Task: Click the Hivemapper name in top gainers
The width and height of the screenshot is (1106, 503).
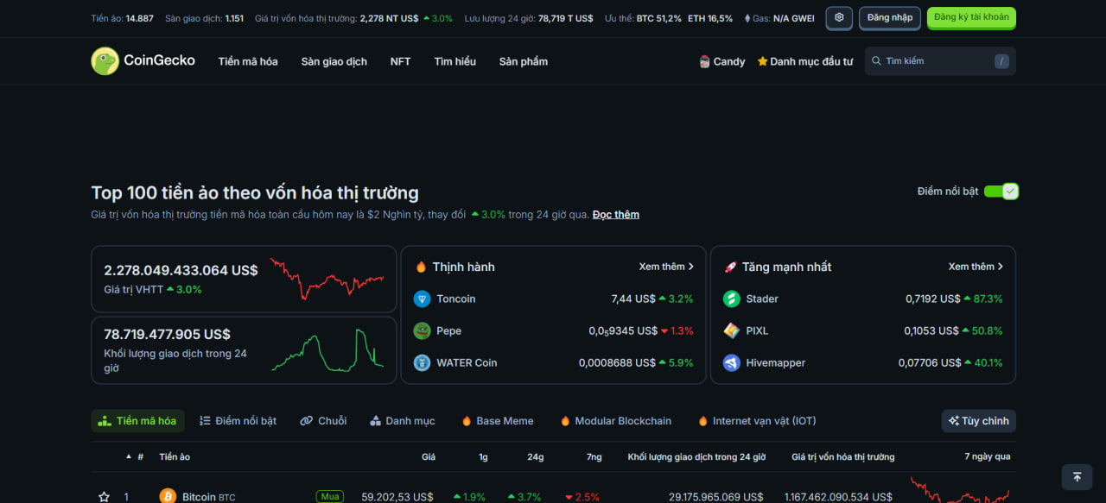Action: (x=775, y=363)
